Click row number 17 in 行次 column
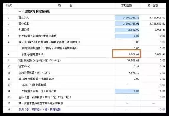This screenshot has width=169, height=116. 9,109
